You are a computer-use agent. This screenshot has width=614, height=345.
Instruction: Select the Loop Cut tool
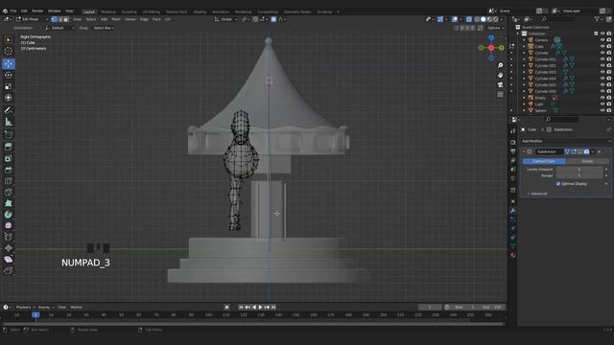(9, 181)
